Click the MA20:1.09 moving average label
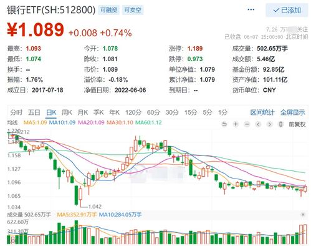 point(91,122)
